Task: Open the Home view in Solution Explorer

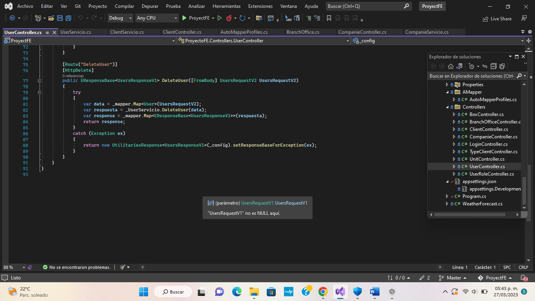Action: (x=451, y=66)
